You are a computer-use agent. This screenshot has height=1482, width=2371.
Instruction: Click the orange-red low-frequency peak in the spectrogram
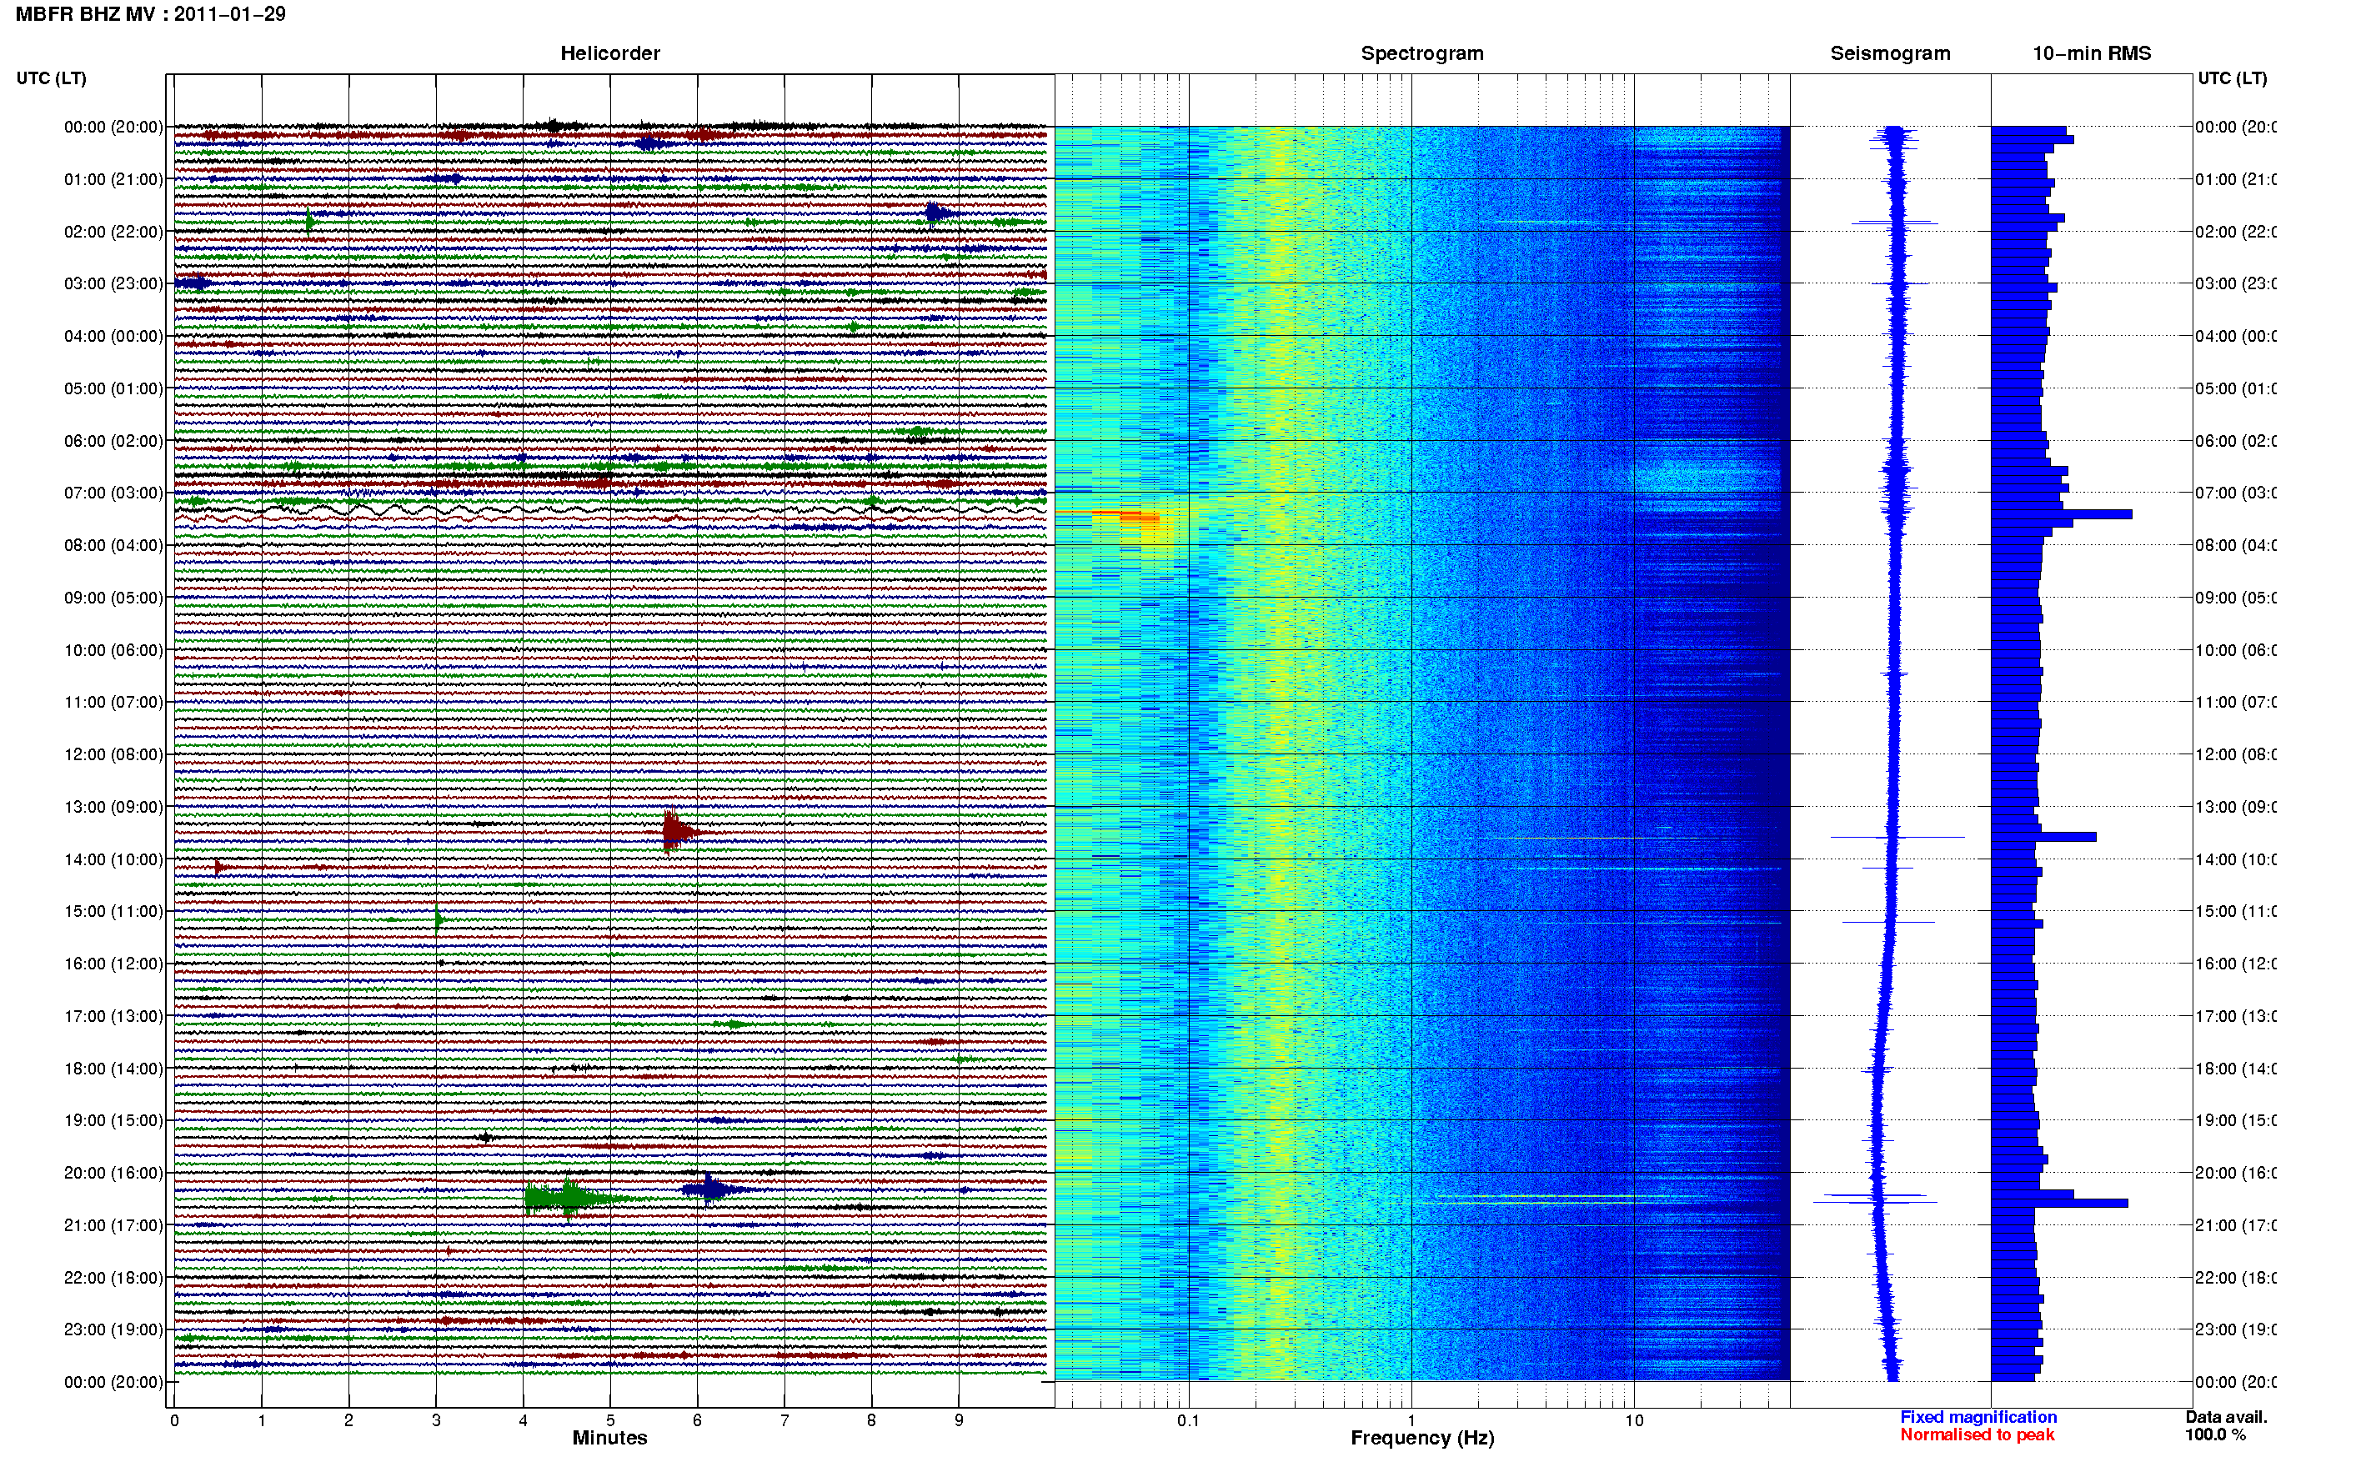click(1127, 516)
